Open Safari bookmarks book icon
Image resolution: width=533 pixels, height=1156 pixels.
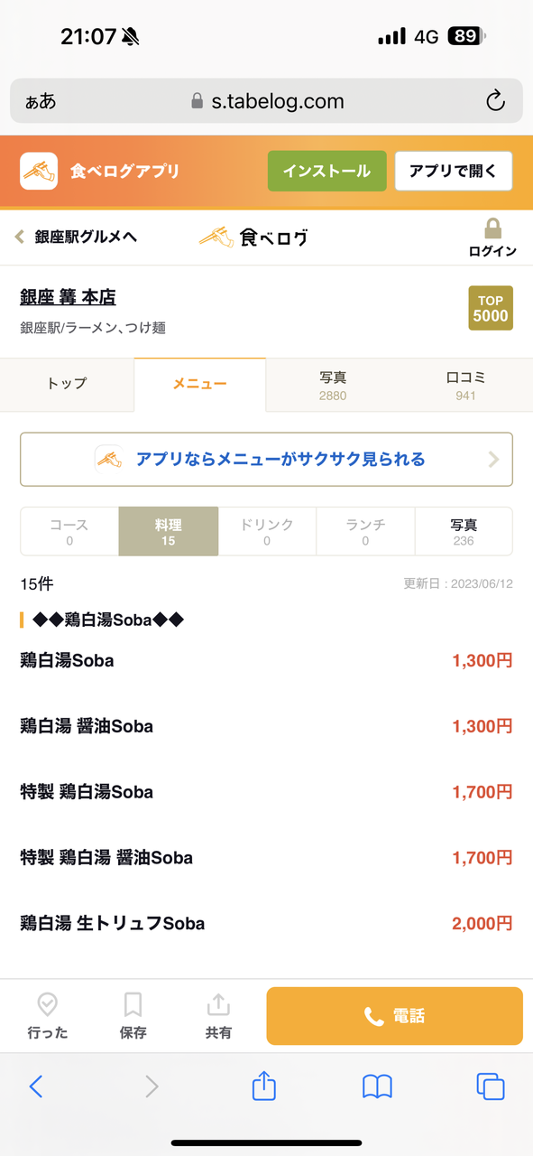coord(377,1086)
